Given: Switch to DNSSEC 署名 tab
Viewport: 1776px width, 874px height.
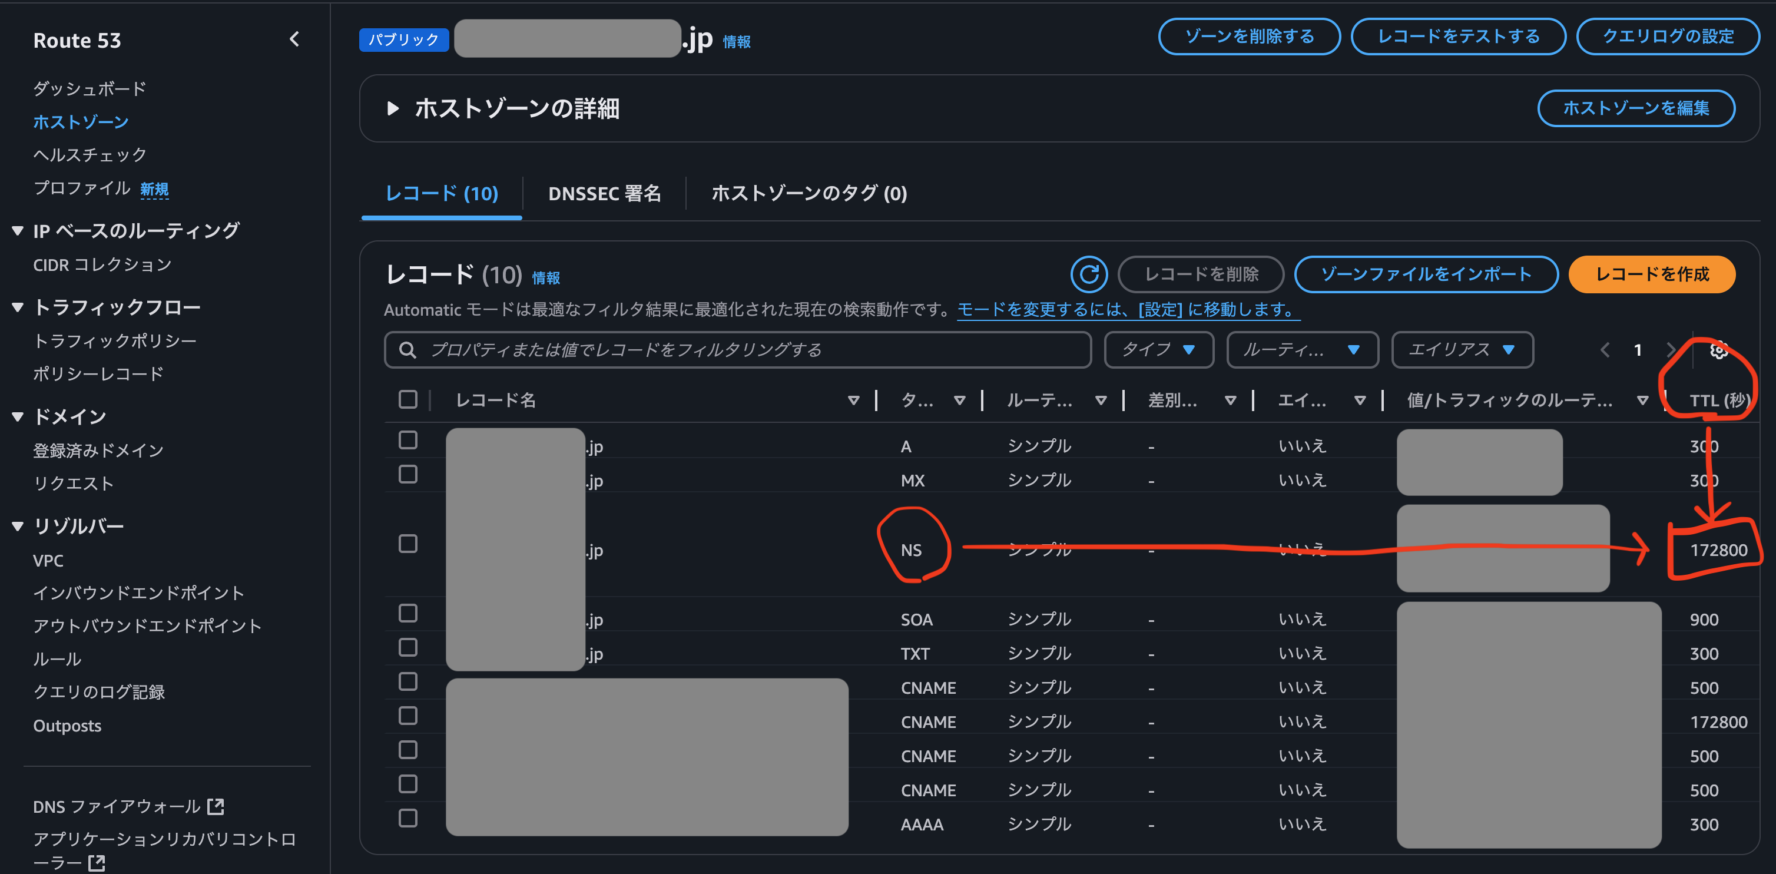Looking at the screenshot, I should pos(604,194).
